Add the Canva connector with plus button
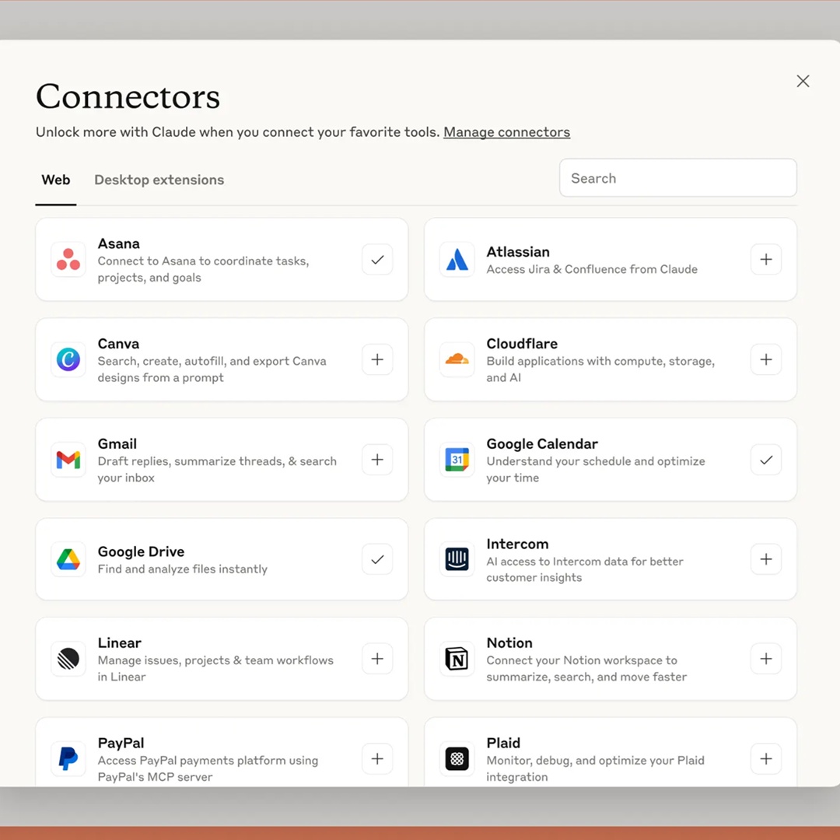840x840 pixels. 377,359
